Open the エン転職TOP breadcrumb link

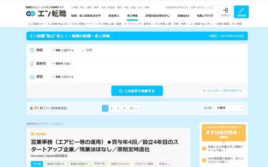[x=36, y=24]
